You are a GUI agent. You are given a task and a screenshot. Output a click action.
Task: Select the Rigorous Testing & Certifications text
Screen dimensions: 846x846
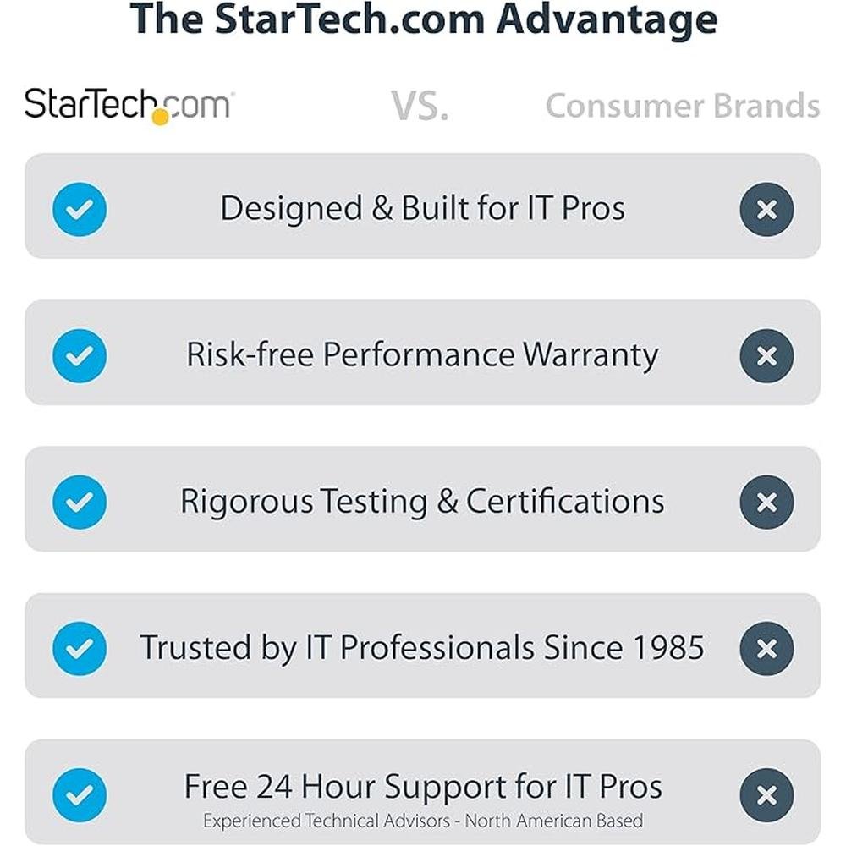click(x=422, y=502)
